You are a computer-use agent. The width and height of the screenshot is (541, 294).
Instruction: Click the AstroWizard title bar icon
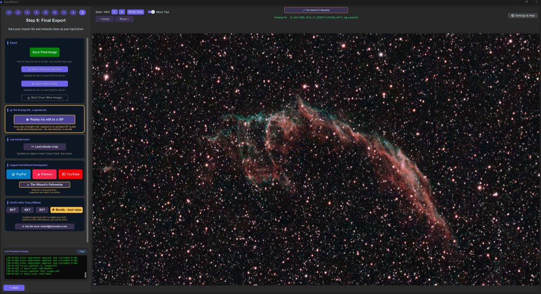pyautogui.click(x=2, y=2)
